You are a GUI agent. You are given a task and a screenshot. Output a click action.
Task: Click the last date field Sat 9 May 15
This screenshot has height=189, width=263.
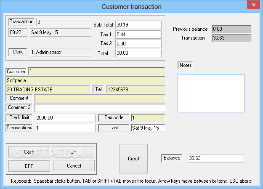[x=148, y=128]
